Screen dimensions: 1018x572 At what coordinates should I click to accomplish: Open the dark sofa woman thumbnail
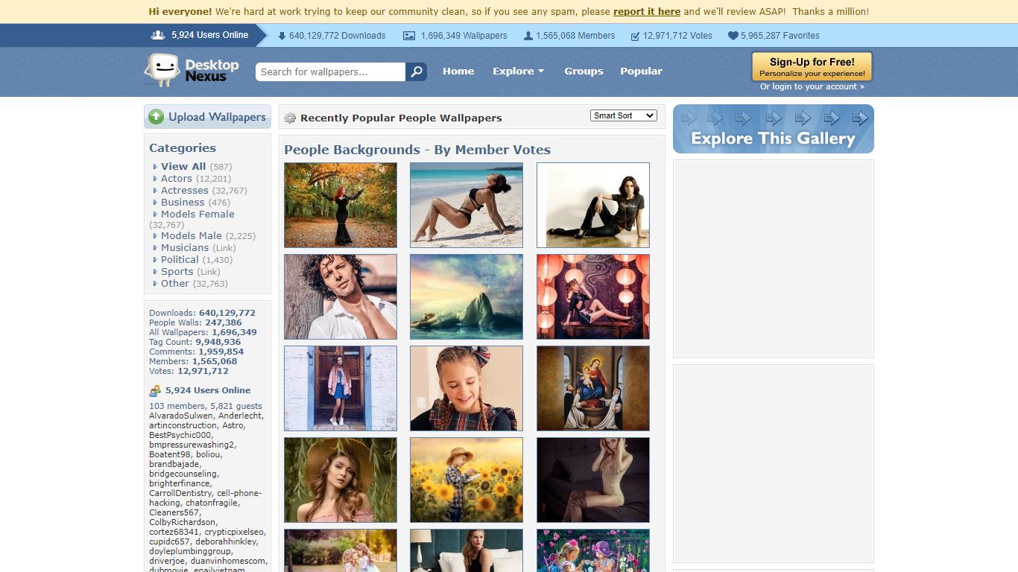[x=593, y=480]
